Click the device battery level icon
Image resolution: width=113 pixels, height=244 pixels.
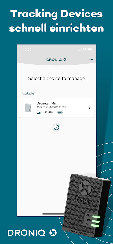click(60, 113)
